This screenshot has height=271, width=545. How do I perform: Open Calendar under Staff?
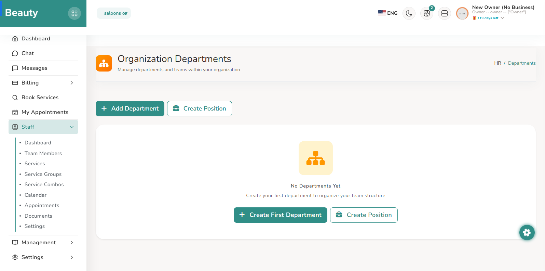(36, 195)
